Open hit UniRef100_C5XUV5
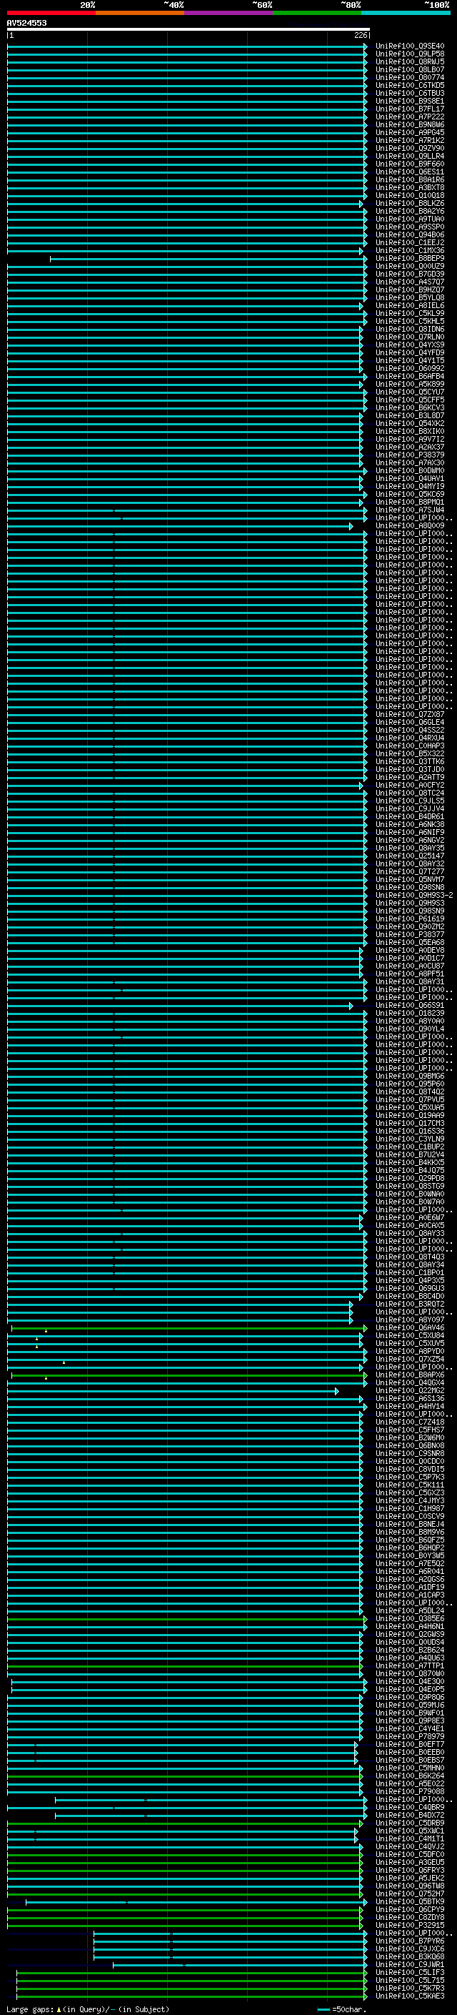The height and width of the screenshot is (2015, 457). [x=410, y=1343]
